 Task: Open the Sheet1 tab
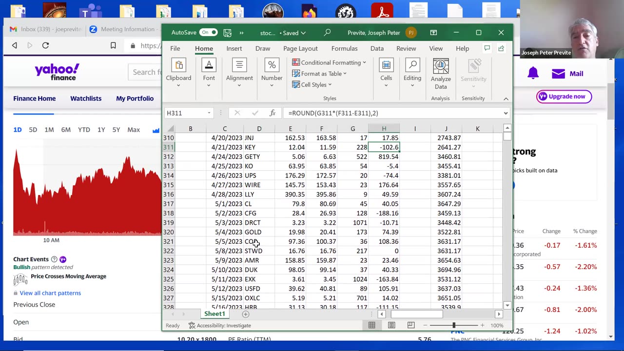tap(214, 314)
